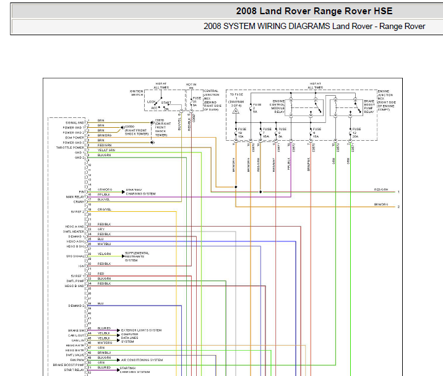This screenshot has height=376, width=443.
Task: Select the BRAKE BOOST PUMP pin label on the left
Action: 69,365
